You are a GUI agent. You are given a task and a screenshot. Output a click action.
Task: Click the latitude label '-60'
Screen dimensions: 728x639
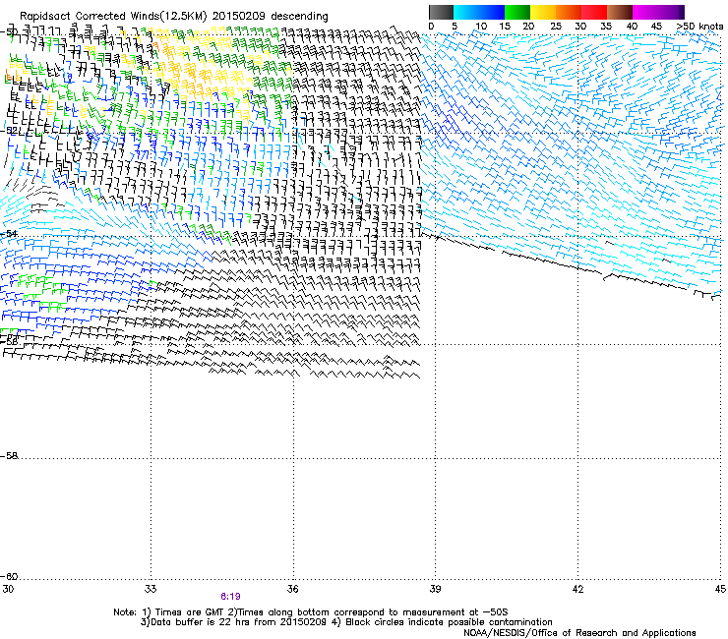9,576
